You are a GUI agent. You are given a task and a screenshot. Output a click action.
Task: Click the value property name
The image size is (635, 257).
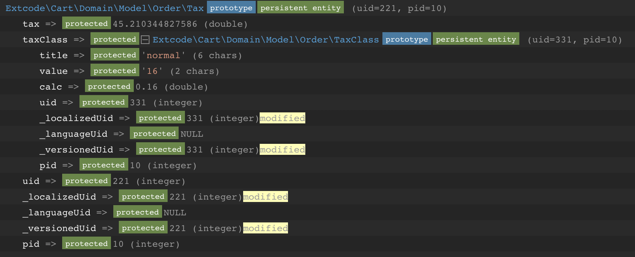click(54, 71)
